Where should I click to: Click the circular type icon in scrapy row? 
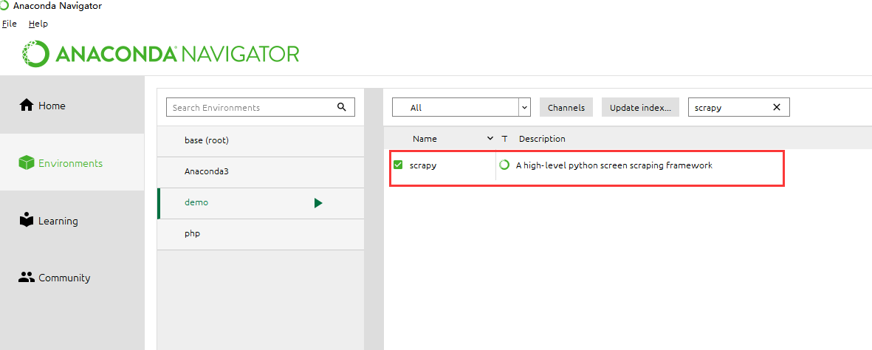(504, 165)
